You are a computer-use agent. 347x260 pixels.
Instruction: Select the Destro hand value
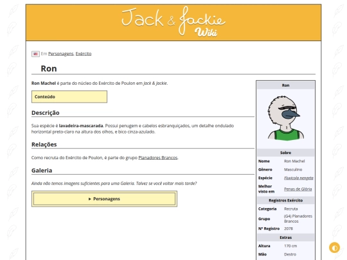click(x=290, y=254)
